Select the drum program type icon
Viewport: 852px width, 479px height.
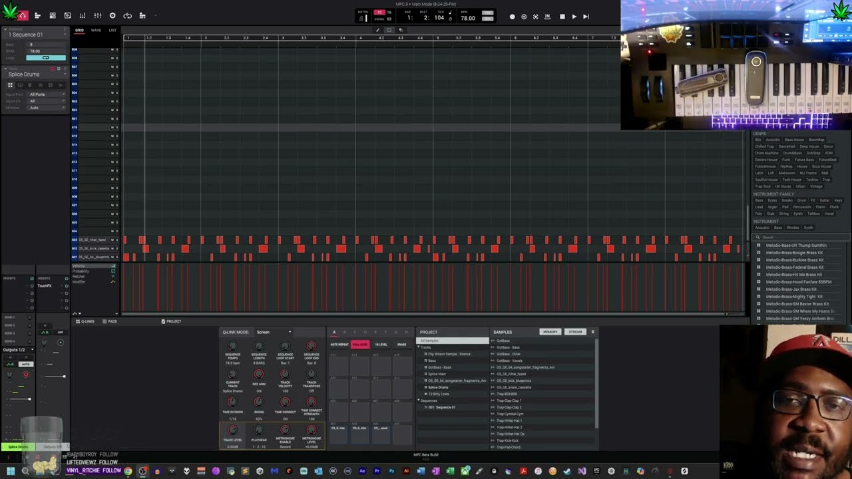tap(10, 85)
